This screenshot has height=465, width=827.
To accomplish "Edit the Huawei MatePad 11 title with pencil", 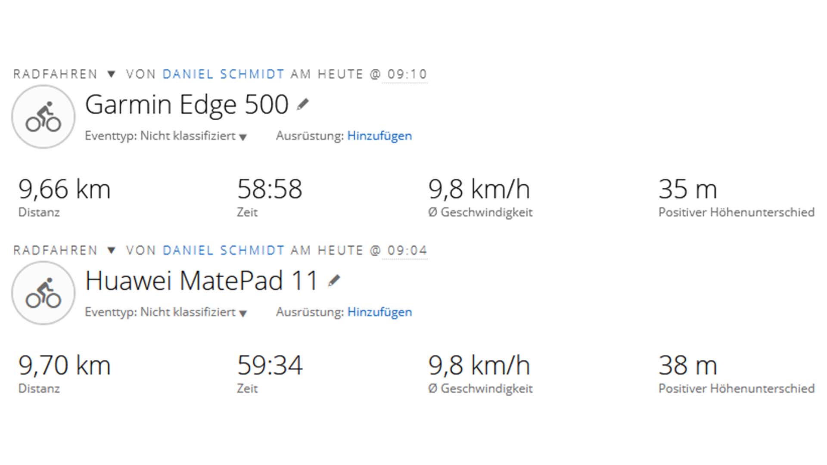I will 334,281.
